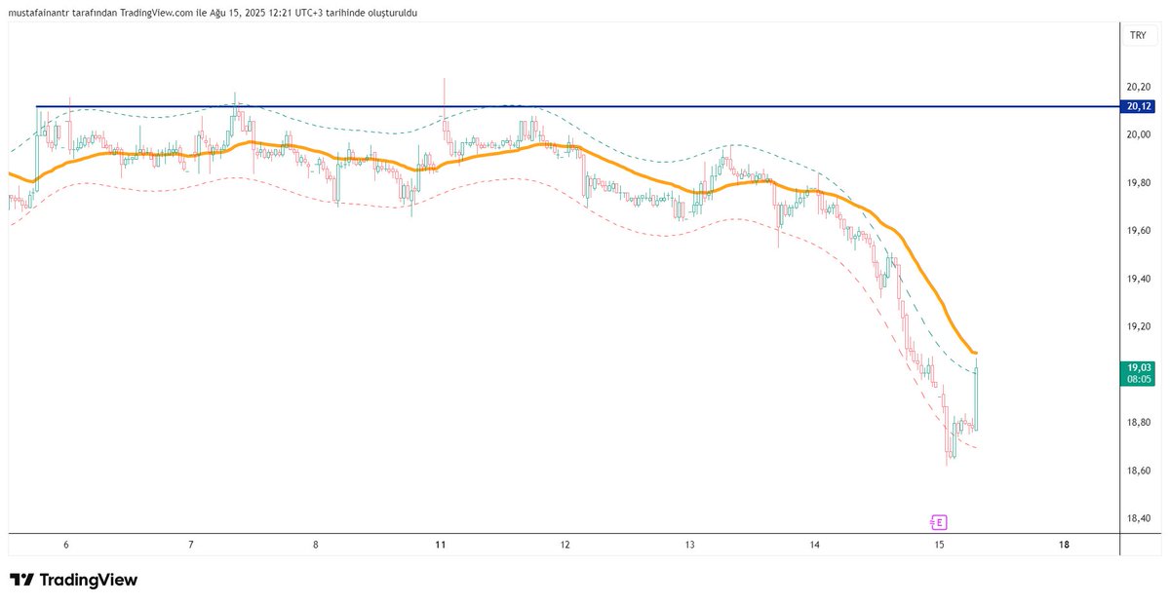Click bold date label 11 on time axis
1170x604 pixels.
[441, 545]
